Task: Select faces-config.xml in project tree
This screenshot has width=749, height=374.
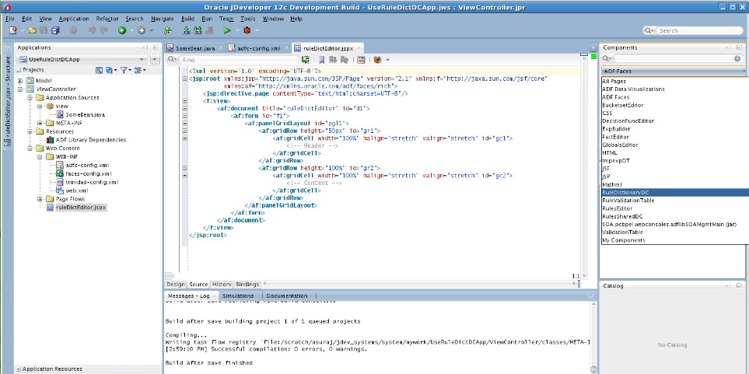Action: 89,173
